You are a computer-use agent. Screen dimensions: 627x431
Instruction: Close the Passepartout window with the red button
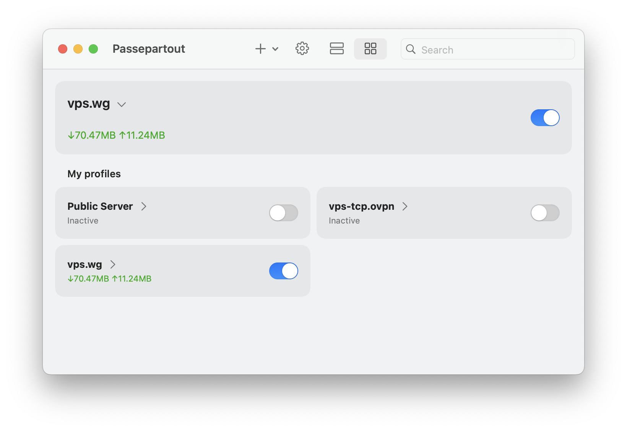pyautogui.click(x=63, y=49)
